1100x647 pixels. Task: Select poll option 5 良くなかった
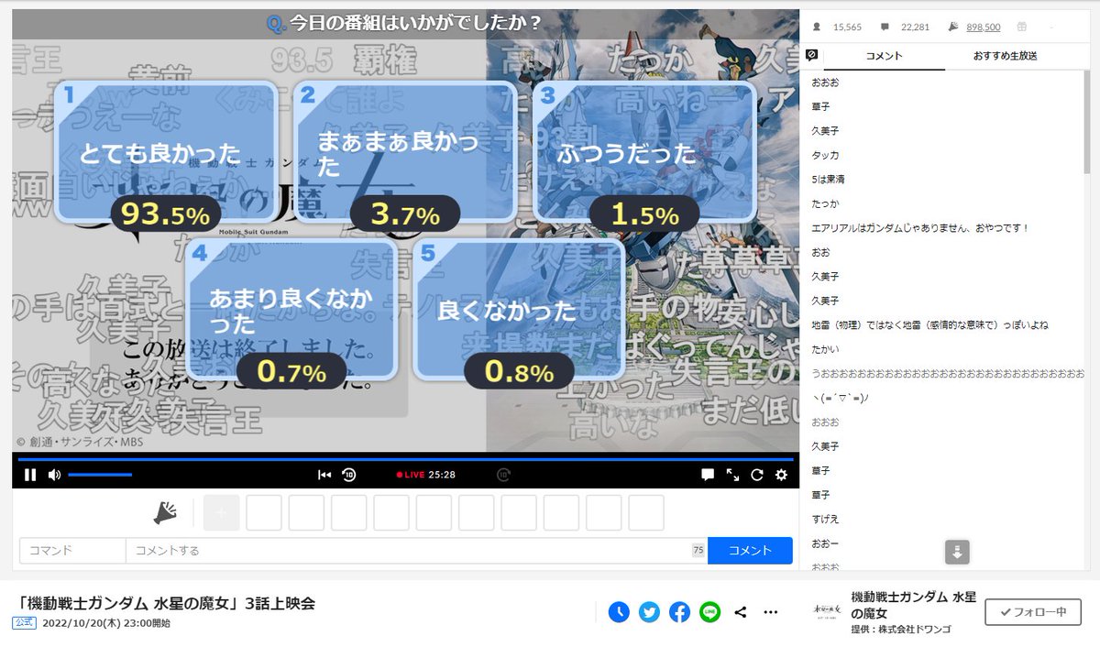tap(519, 310)
